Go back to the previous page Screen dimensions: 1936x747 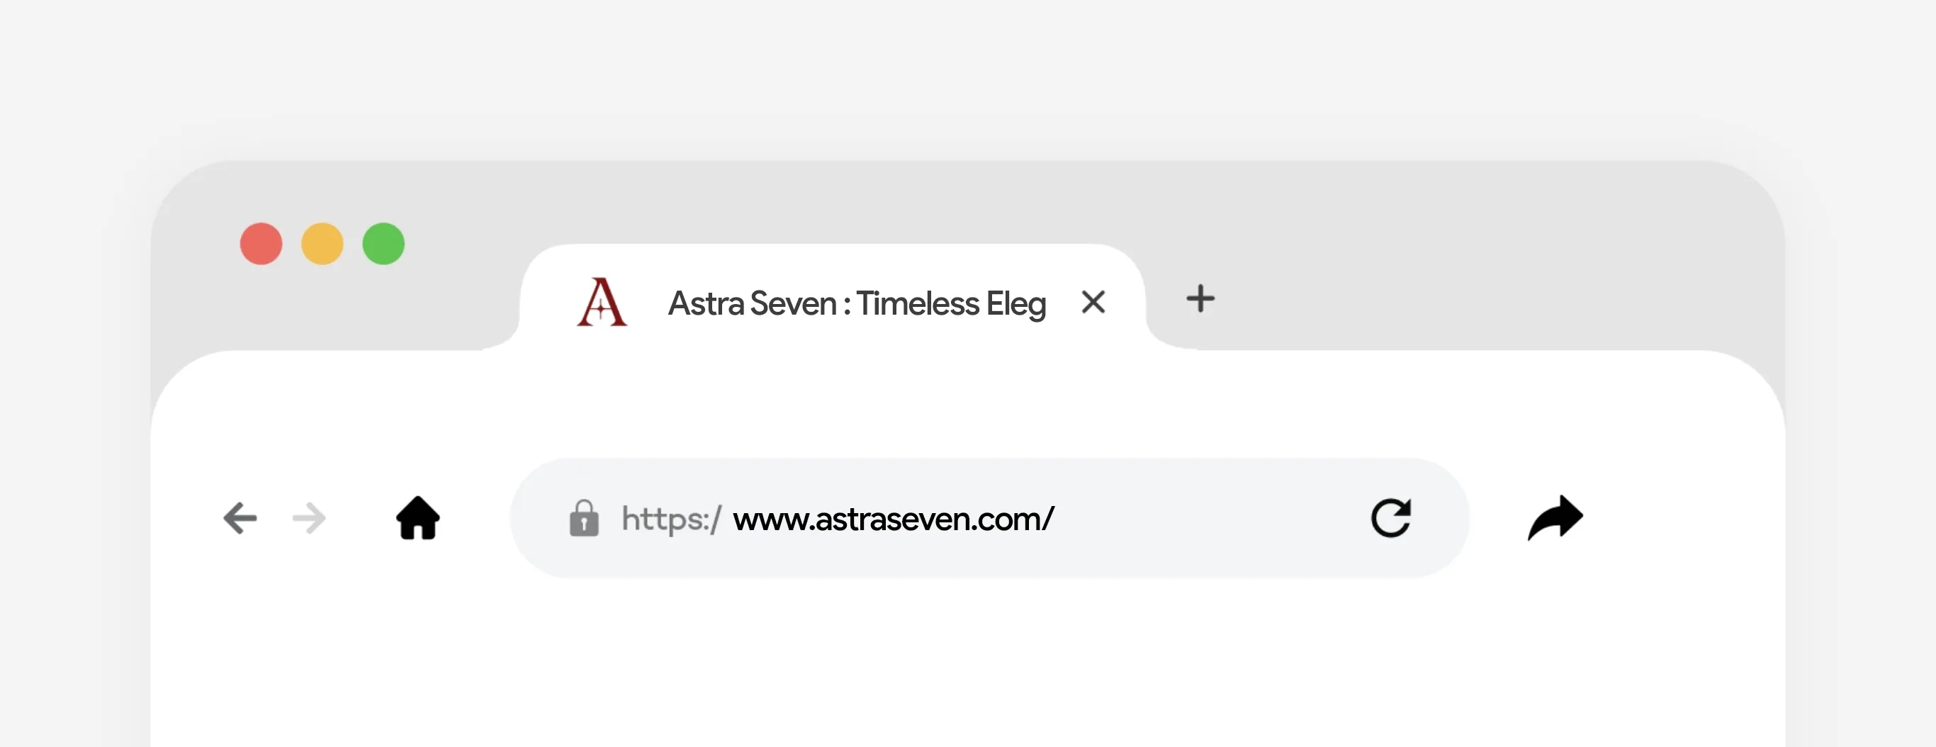(240, 518)
